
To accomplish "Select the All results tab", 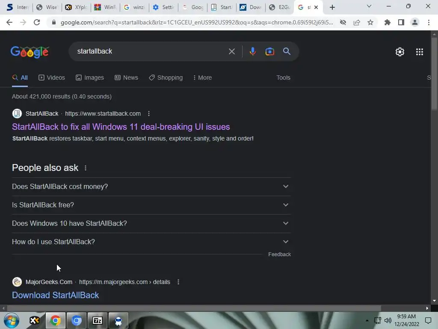I will coord(20,78).
